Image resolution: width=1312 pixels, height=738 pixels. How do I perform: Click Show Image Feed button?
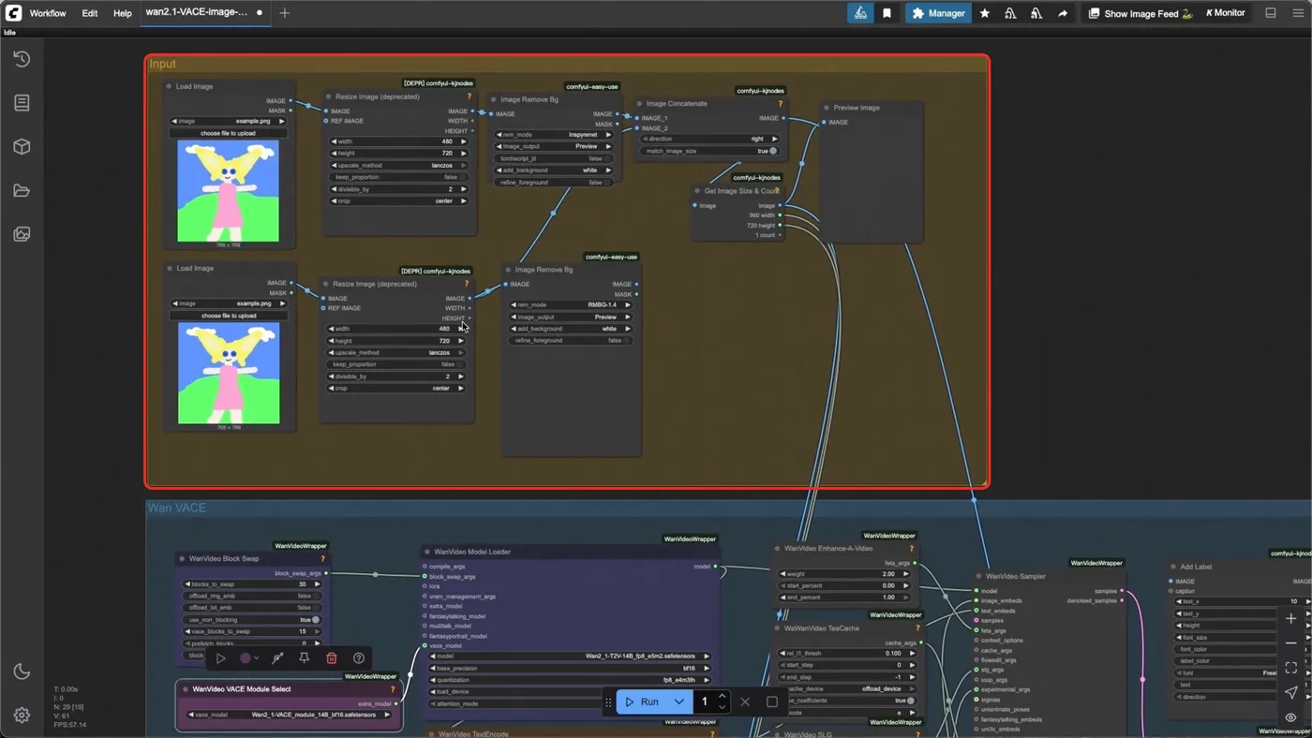(1140, 13)
